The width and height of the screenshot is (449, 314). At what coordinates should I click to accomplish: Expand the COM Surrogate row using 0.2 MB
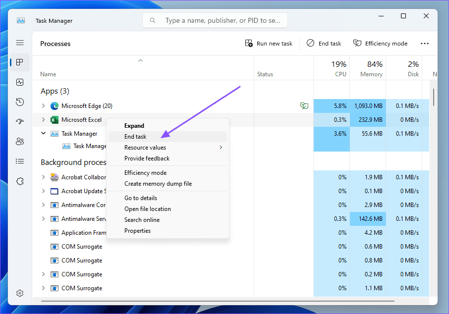coord(43,274)
